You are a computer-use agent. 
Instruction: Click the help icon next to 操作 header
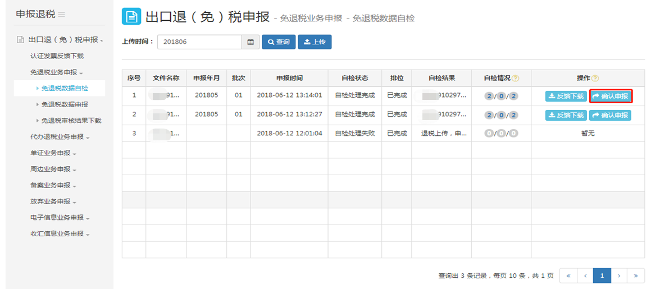tap(595, 78)
